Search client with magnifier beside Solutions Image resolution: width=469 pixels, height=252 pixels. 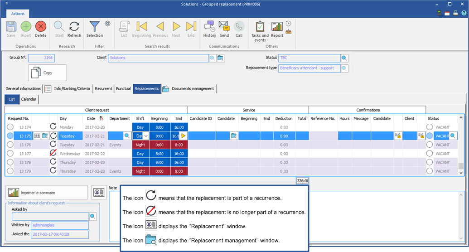pos(213,58)
